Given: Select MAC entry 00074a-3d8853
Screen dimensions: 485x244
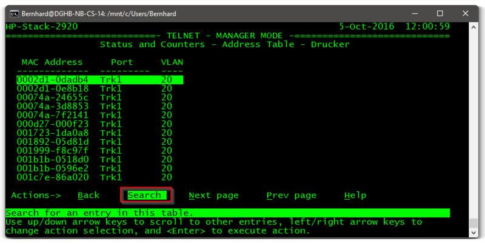Looking at the screenshot, I should [52, 106].
